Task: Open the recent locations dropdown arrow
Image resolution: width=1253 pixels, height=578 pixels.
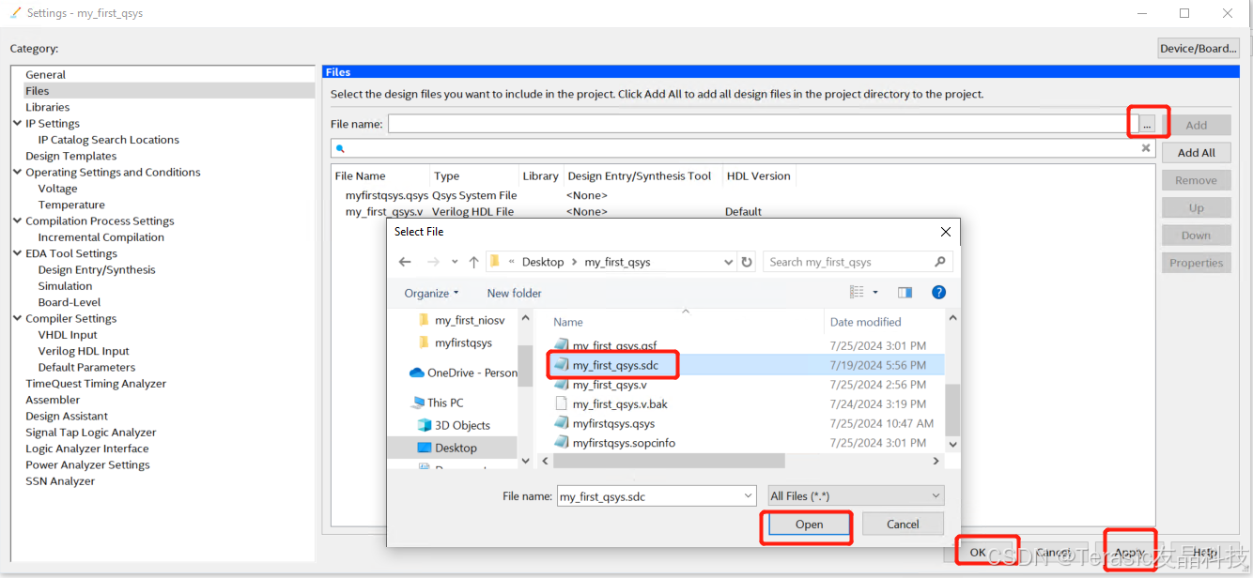Action: [x=455, y=263]
